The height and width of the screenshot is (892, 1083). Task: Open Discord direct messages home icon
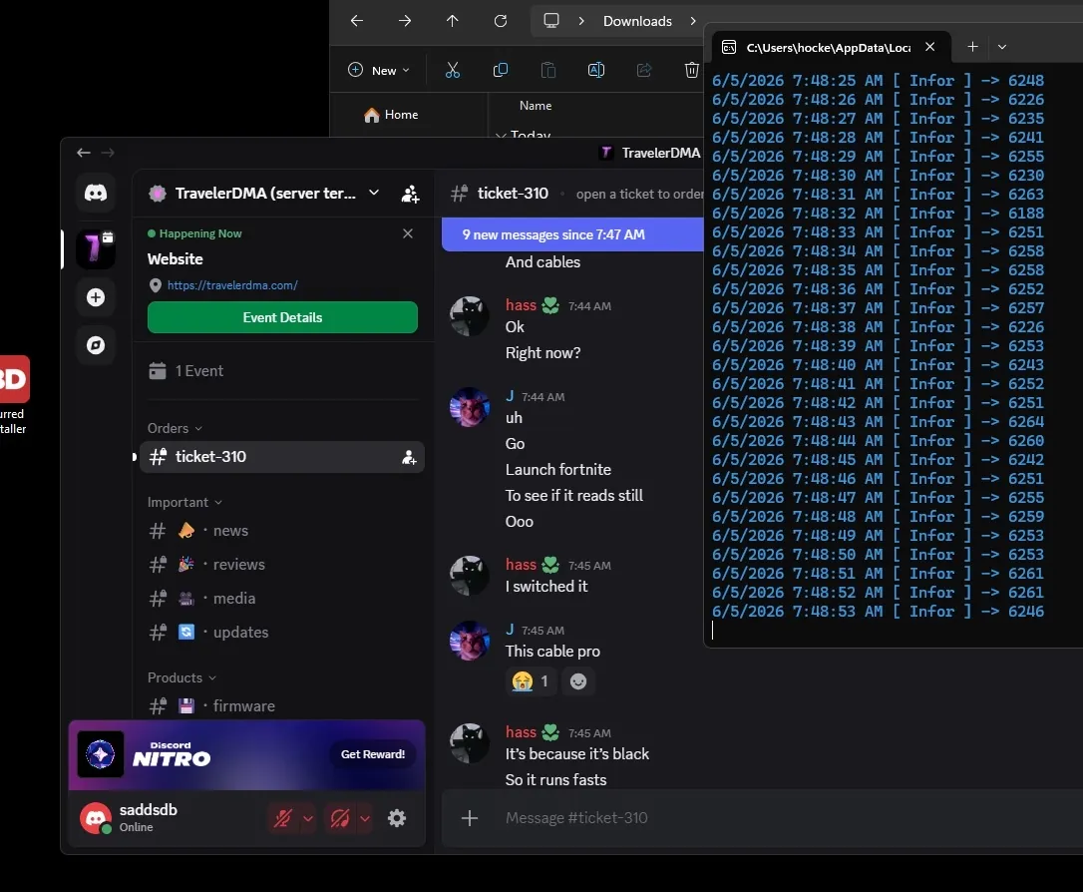pos(96,193)
